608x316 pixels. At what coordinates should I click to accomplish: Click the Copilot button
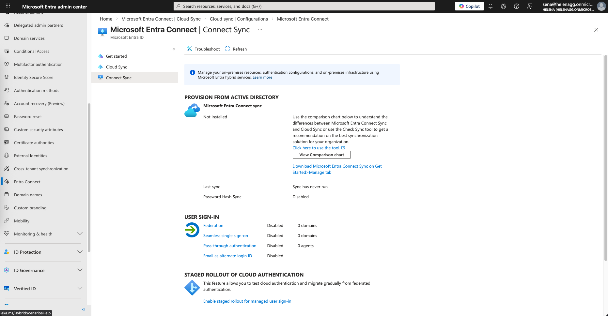point(469,6)
